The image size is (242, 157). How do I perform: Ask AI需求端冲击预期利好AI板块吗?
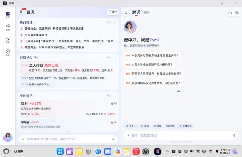click(149, 65)
